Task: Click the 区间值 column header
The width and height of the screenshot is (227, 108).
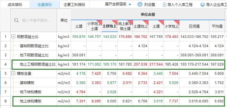Action: point(194,26)
